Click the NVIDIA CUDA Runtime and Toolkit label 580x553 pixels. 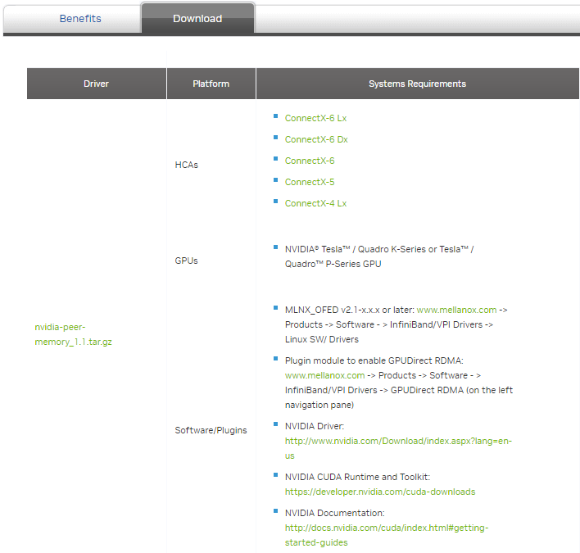357,477
